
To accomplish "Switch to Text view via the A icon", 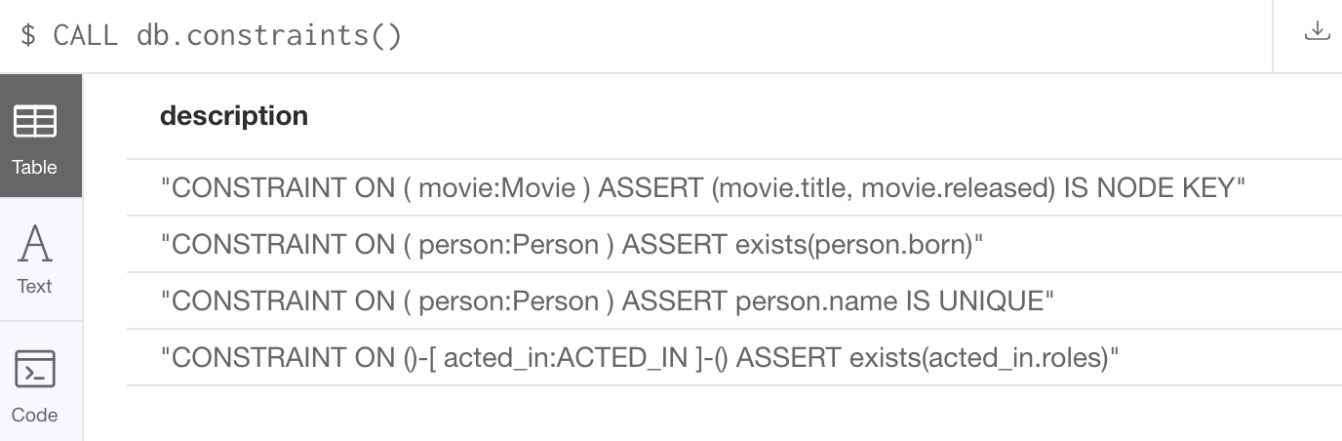I will (x=35, y=244).
